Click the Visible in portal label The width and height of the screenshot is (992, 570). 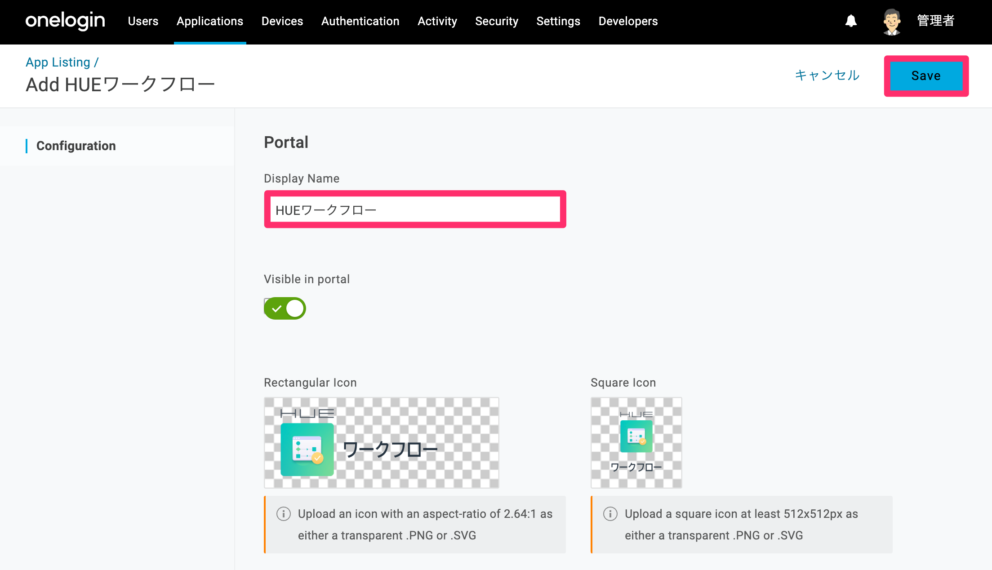[x=307, y=279]
